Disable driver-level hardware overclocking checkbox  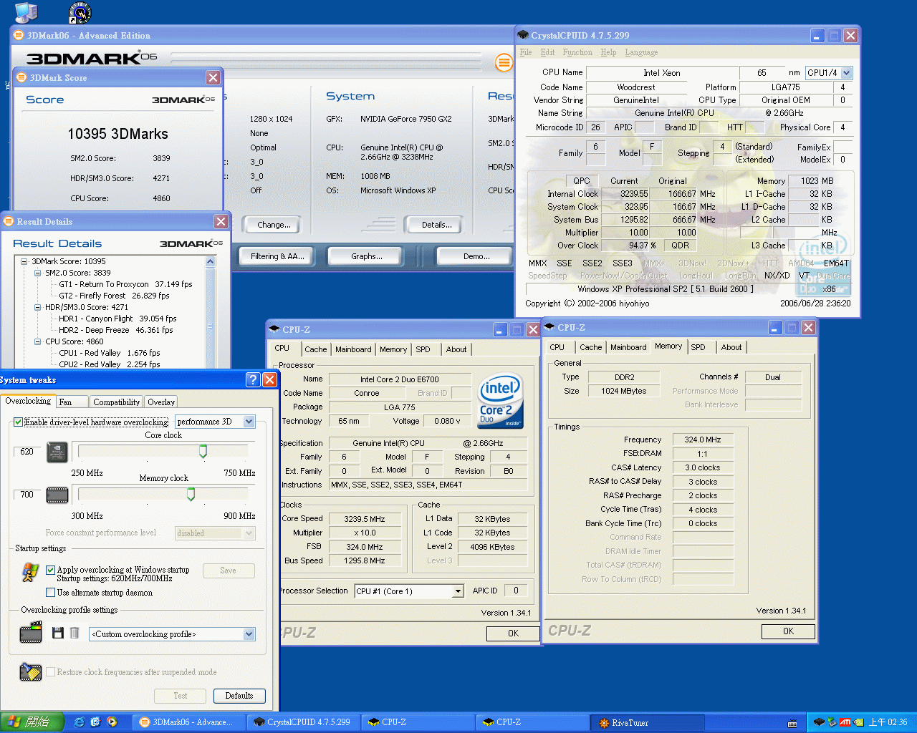click(x=19, y=422)
